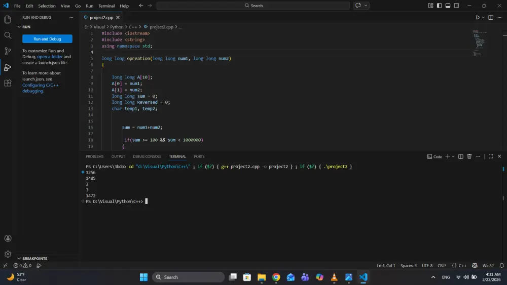Change indentation via Spaces: 4
This screenshot has width=507, height=285.
(x=408, y=266)
